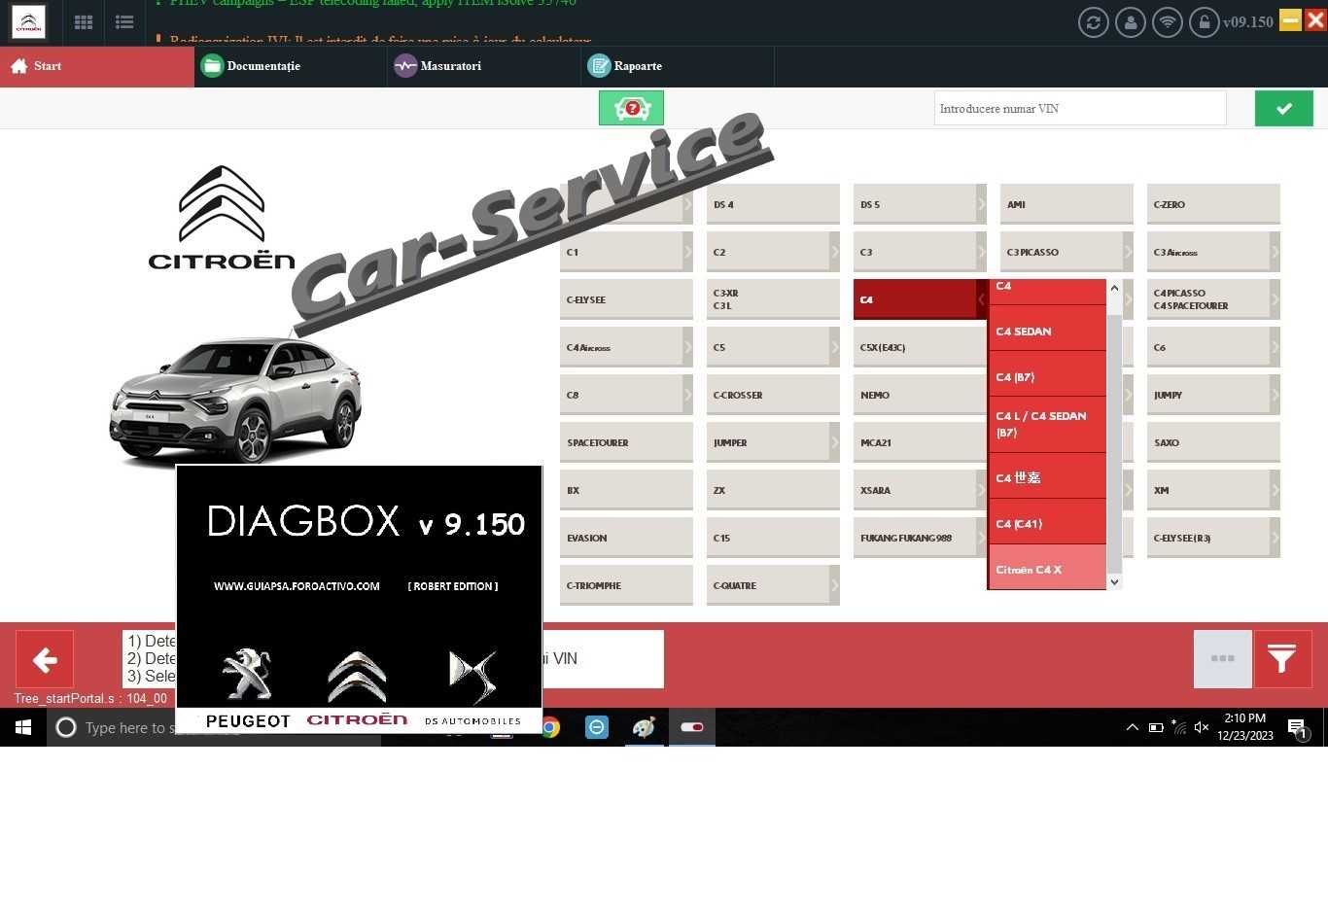Viewport: 1328px width, 909px height.
Task: Select the C3-XR C3 L tile
Action: (773, 299)
